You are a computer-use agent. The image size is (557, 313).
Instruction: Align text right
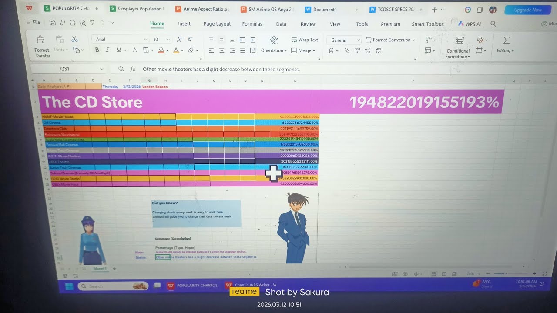coord(232,50)
